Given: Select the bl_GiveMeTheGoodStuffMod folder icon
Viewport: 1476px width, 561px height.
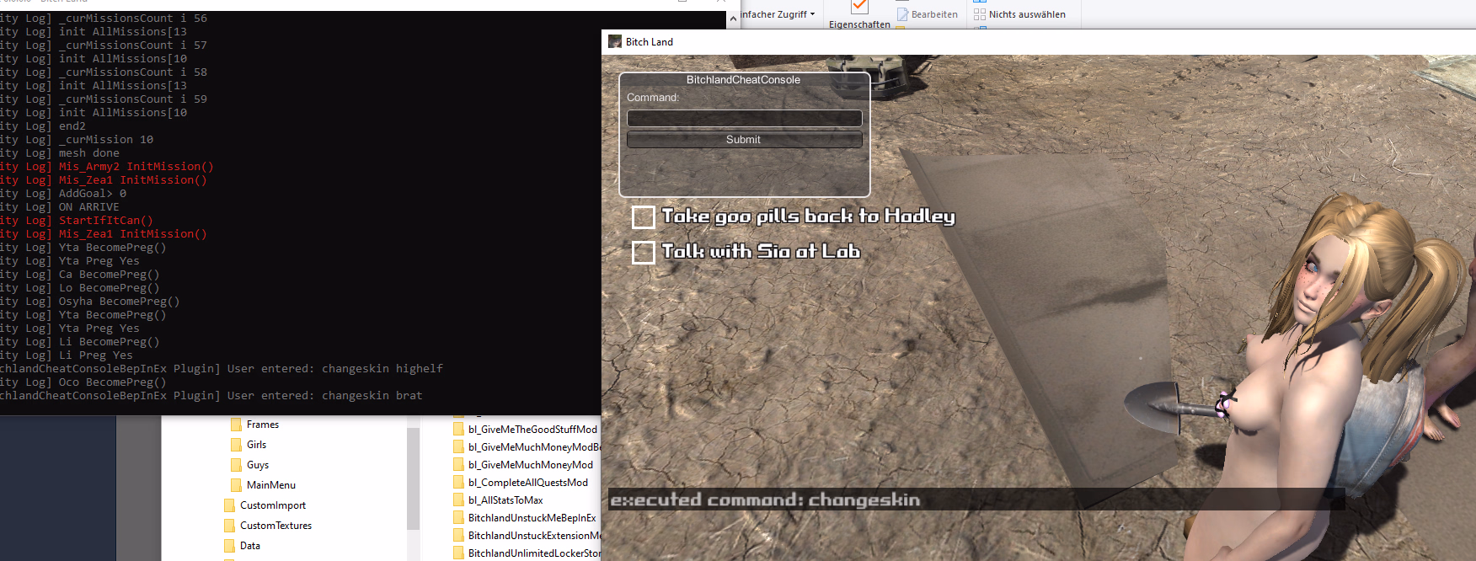Looking at the screenshot, I should (x=459, y=430).
